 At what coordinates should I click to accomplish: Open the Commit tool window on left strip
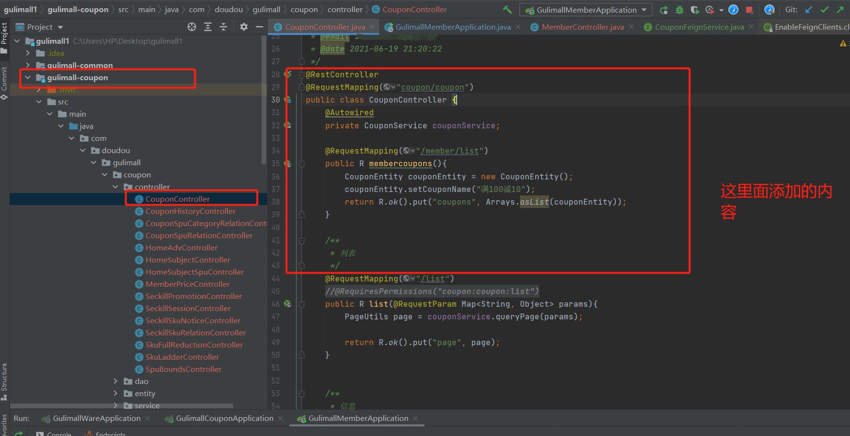coord(4,83)
